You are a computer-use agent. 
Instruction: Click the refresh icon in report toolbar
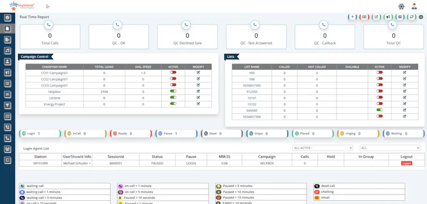[412, 17]
